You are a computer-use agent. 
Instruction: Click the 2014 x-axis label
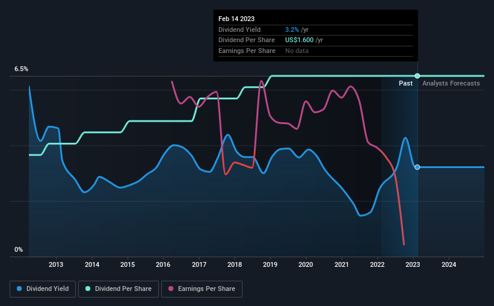tap(92, 264)
